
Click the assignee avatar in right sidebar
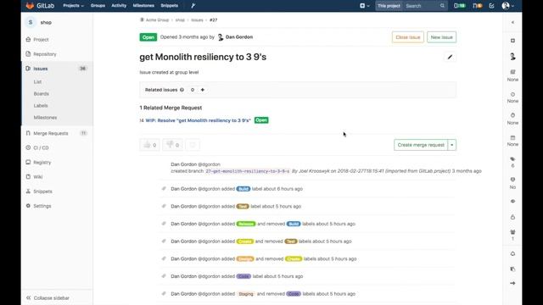click(512, 57)
